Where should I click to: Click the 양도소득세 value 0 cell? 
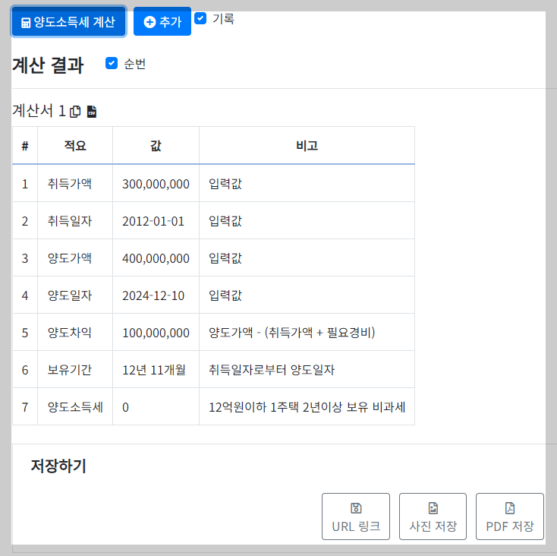pos(156,406)
